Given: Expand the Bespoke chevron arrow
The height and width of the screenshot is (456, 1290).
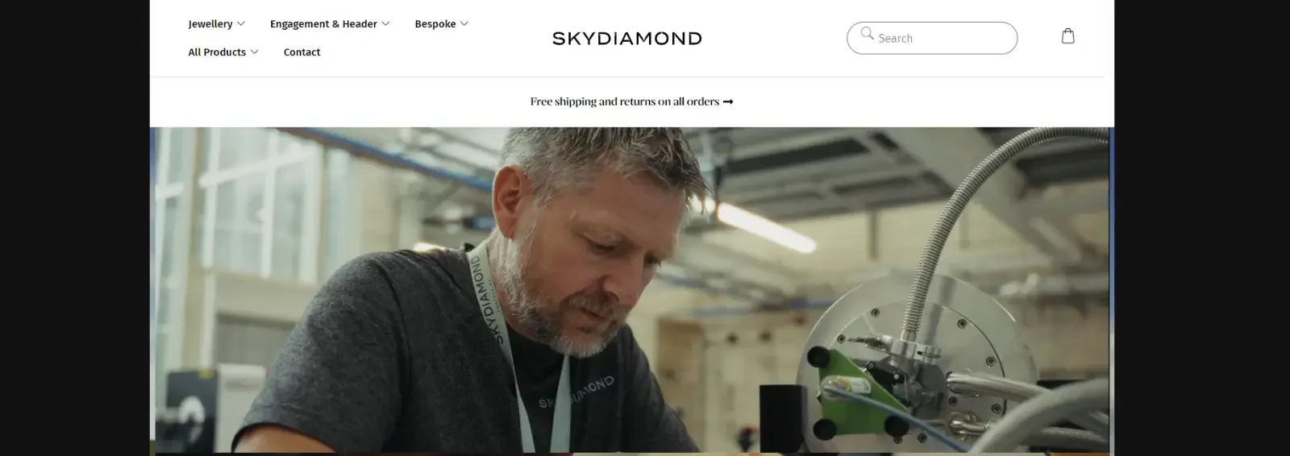Looking at the screenshot, I should [x=464, y=23].
